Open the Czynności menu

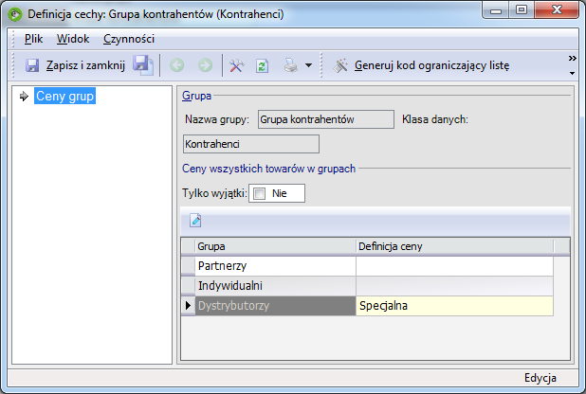(129, 39)
